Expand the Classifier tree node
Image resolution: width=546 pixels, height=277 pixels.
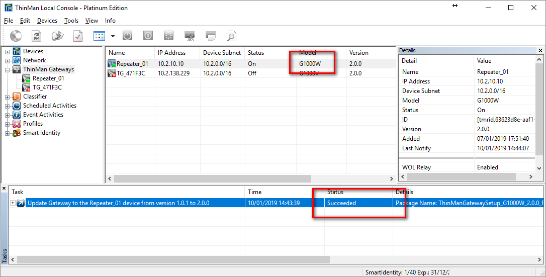tap(8, 97)
